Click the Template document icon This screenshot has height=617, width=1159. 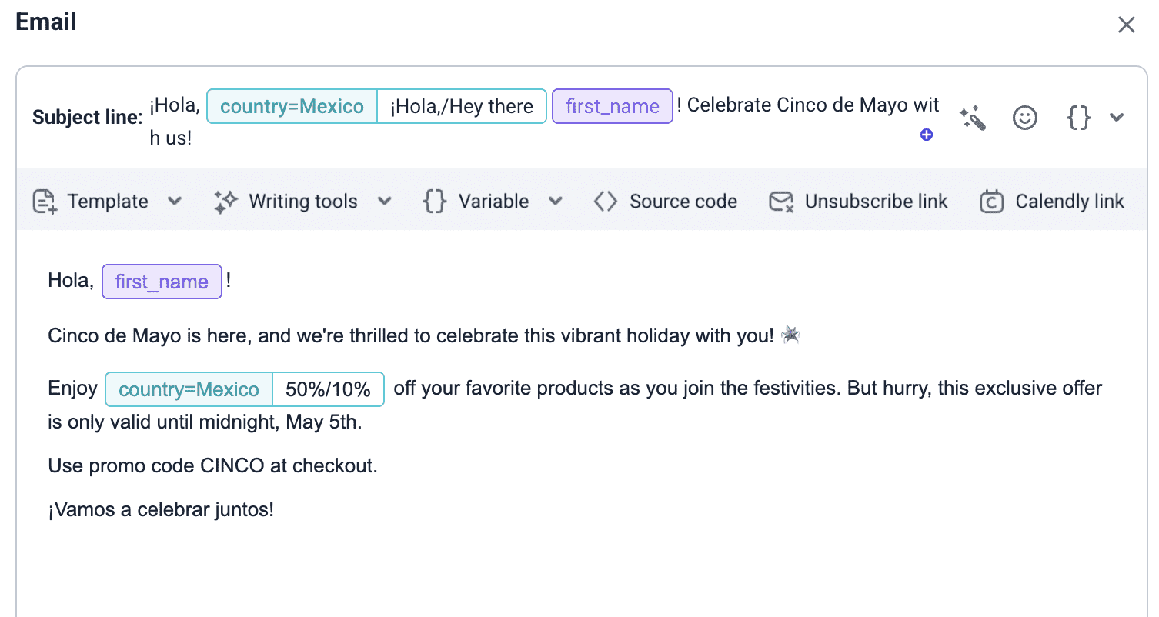coord(44,202)
